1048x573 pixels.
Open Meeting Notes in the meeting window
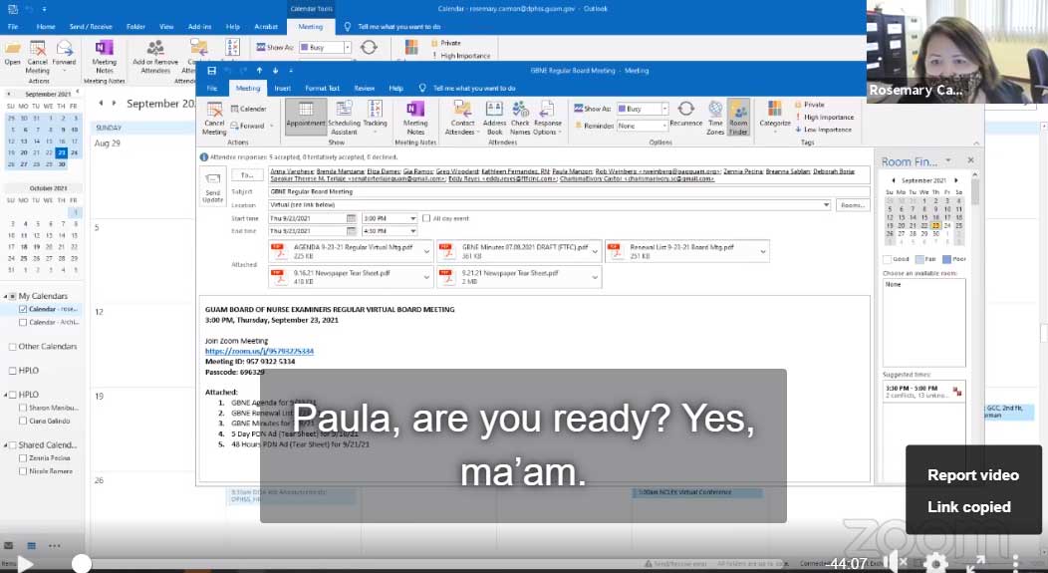[x=415, y=119]
